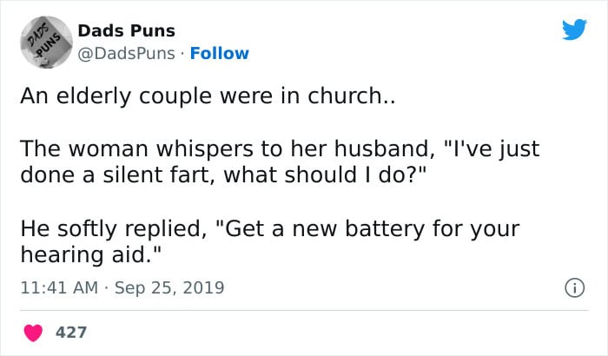Click the Twitter bird logo
Viewport: 608px width, 356px height.
(x=574, y=29)
